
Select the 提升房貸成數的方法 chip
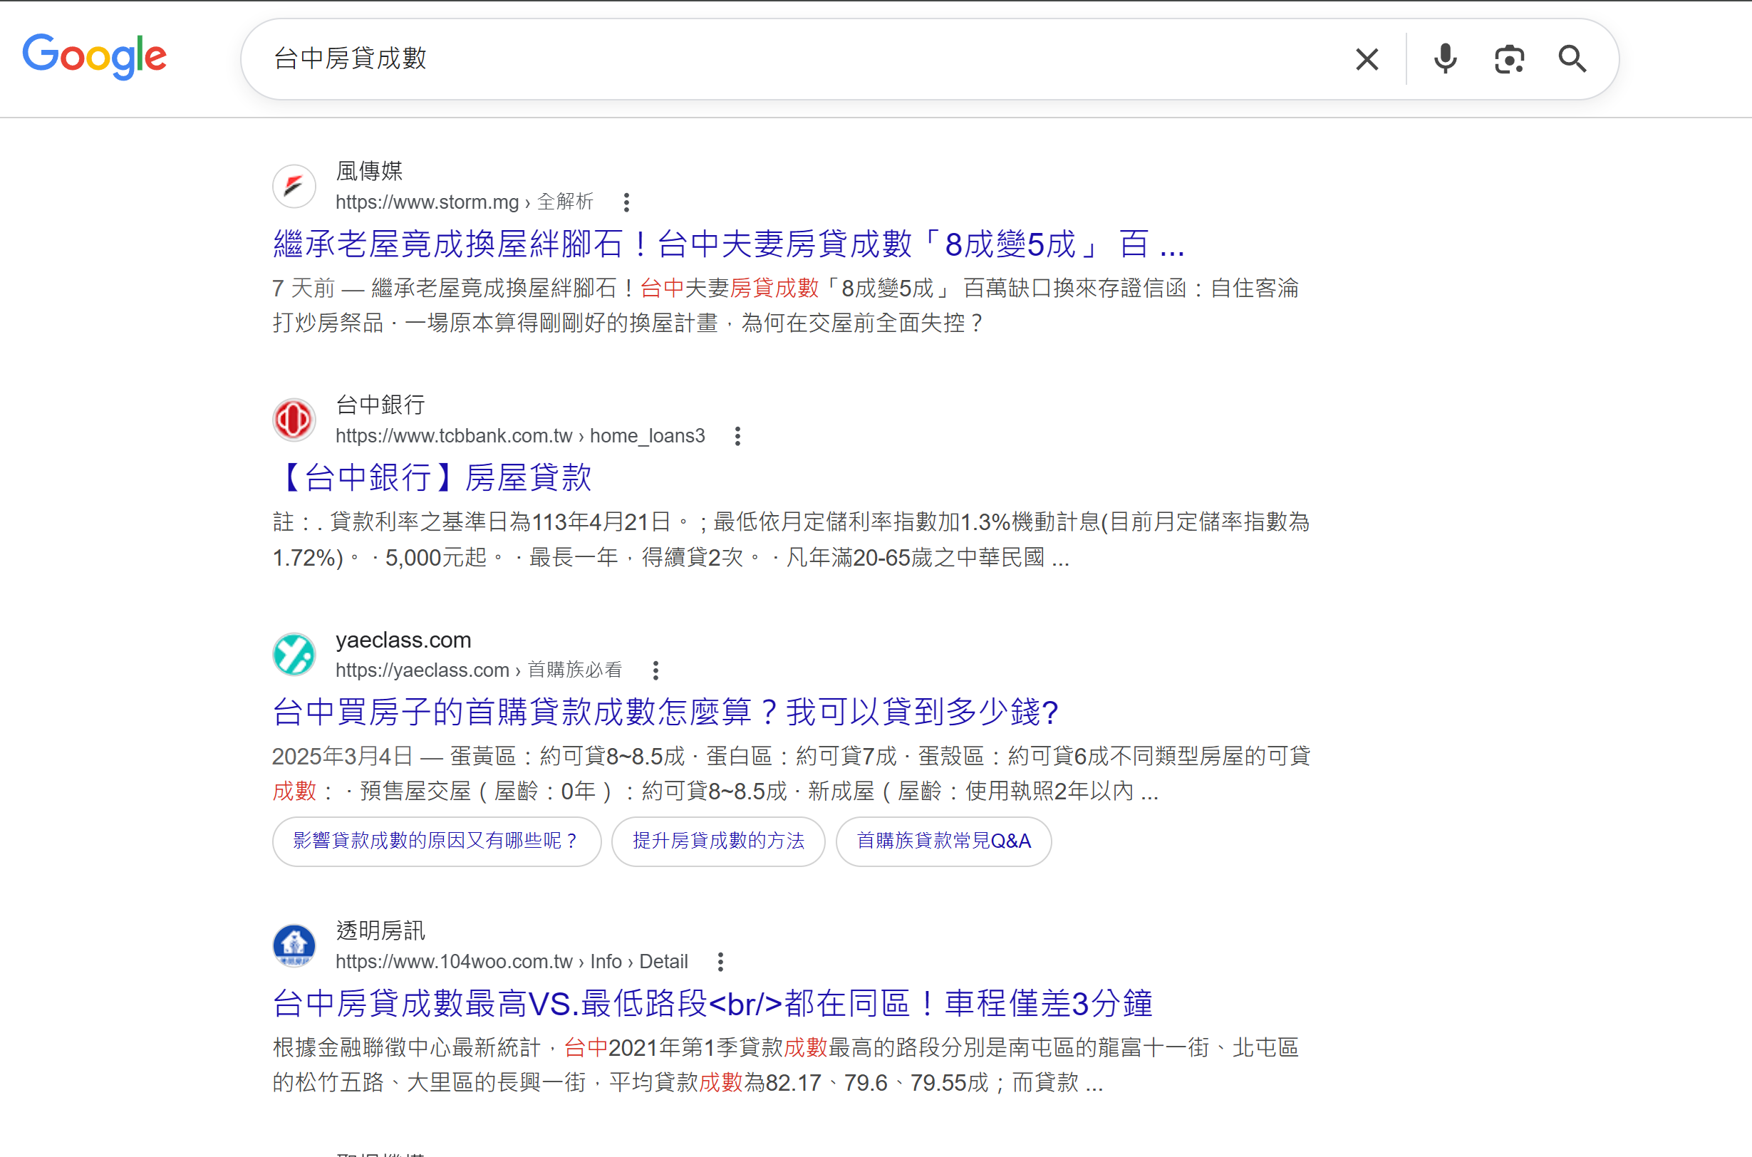717,841
